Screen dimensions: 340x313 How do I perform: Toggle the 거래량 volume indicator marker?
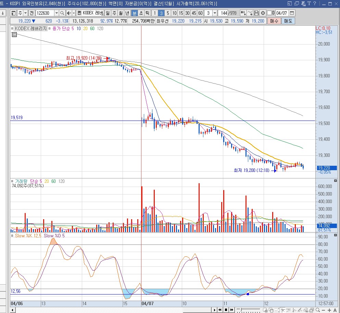(x=12, y=181)
